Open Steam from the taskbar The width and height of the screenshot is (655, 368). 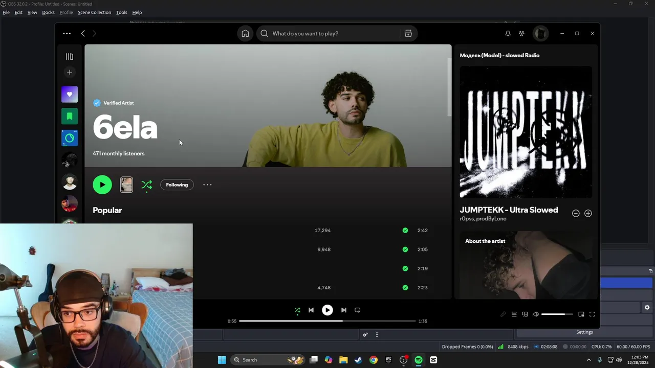pyautogui.click(x=358, y=360)
